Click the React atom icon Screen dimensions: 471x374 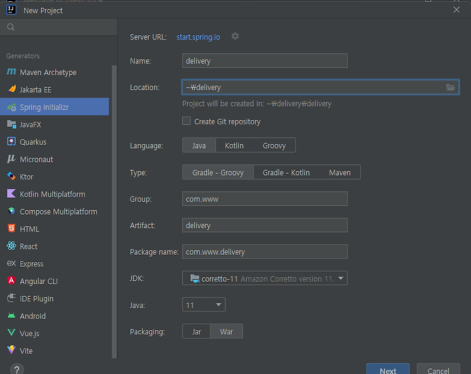point(11,246)
